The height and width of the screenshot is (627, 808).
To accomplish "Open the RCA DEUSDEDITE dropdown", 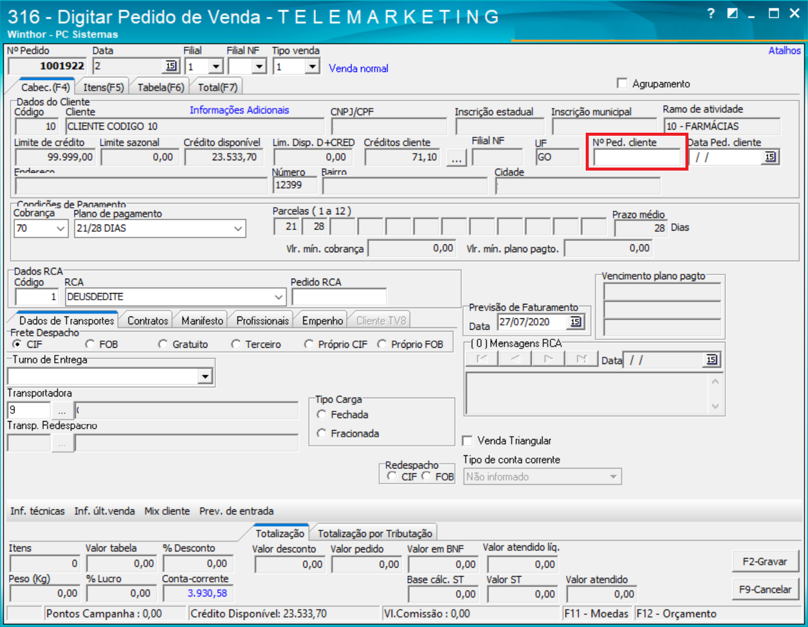I will (x=279, y=297).
